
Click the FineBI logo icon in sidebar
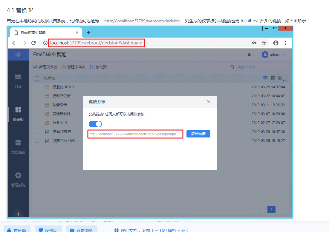coord(18,55)
